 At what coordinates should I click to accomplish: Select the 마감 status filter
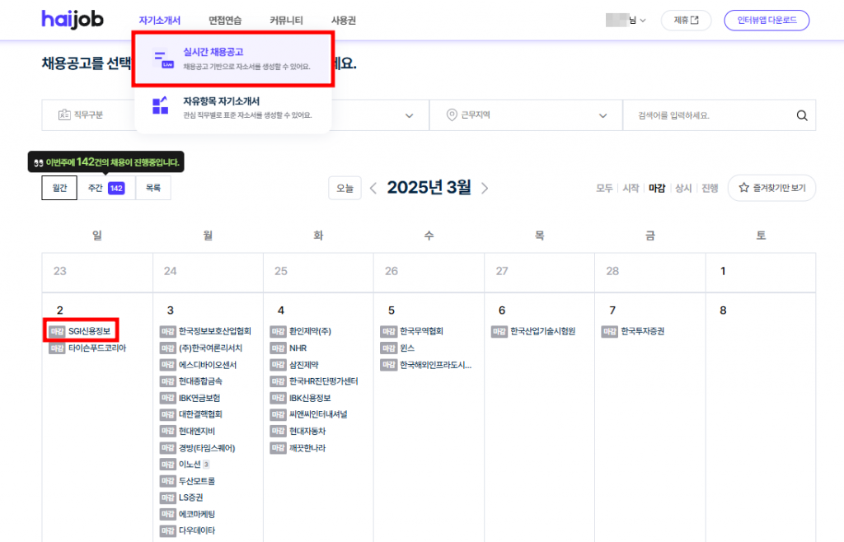point(656,188)
